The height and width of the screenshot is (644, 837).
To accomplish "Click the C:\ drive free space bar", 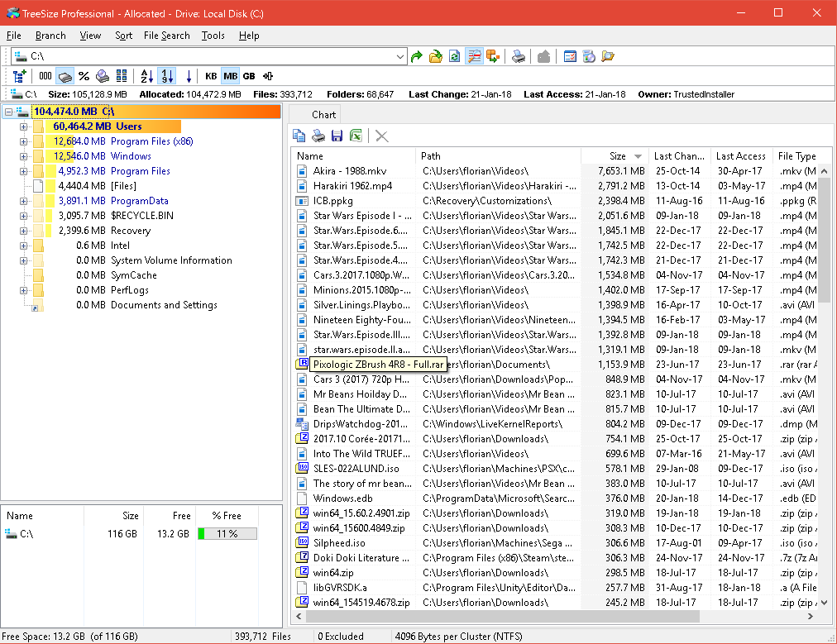I will pyautogui.click(x=227, y=534).
